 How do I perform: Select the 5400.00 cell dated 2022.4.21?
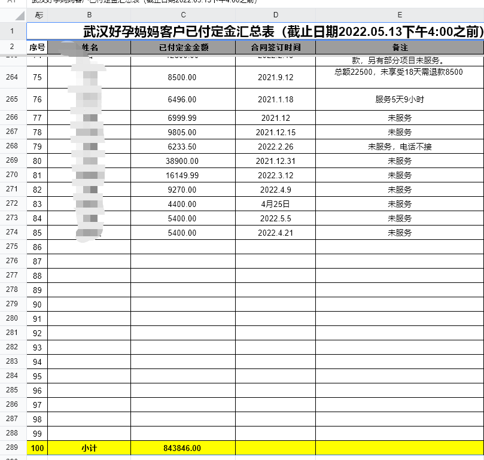pyautogui.click(x=183, y=233)
